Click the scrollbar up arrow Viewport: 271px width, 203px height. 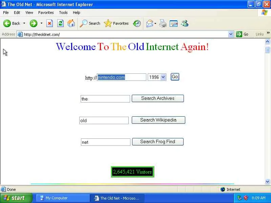click(x=267, y=41)
